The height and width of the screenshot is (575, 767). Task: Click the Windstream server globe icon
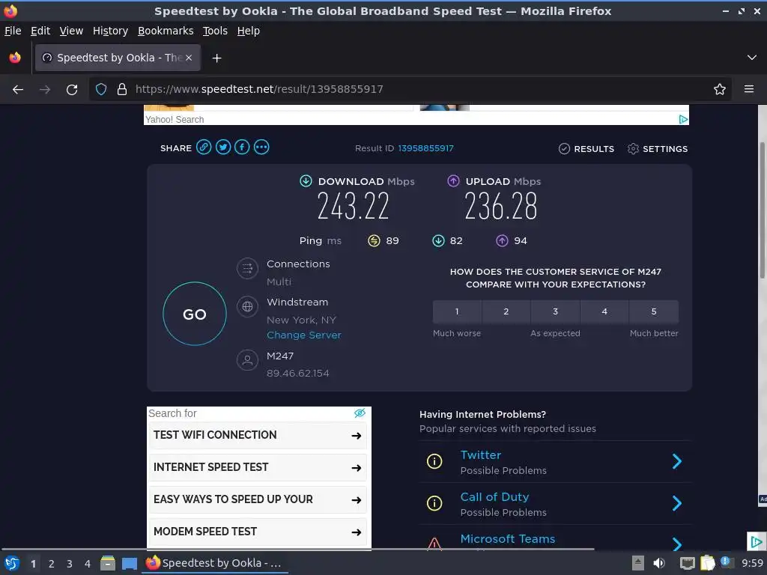pyautogui.click(x=247, y=306)
